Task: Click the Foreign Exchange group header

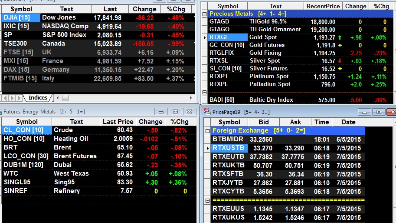Action: coord(288,130)
